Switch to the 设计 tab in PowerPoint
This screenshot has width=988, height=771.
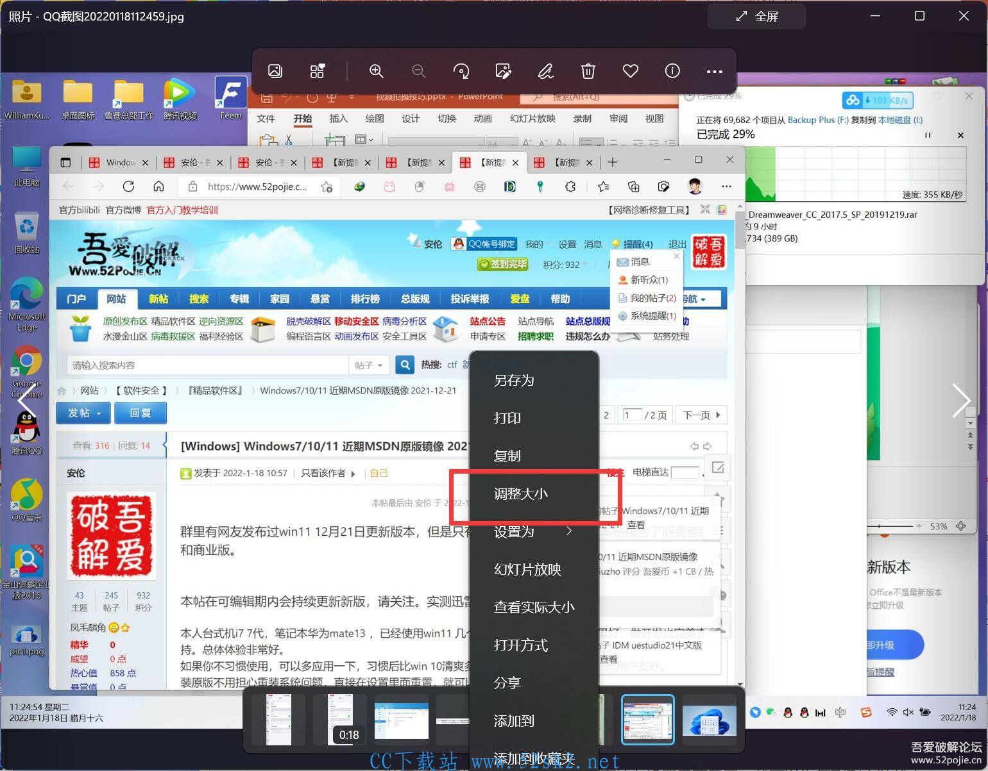pos(411,119)
